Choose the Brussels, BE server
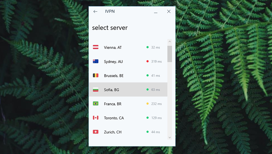Screen dimensions: 272x154 [x=128, y=75]
